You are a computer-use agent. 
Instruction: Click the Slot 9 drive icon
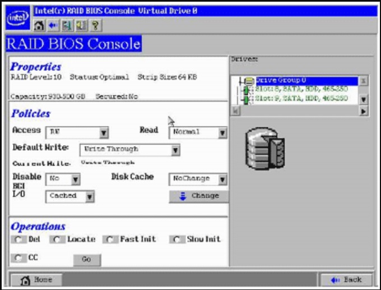(x=247, y=99)
